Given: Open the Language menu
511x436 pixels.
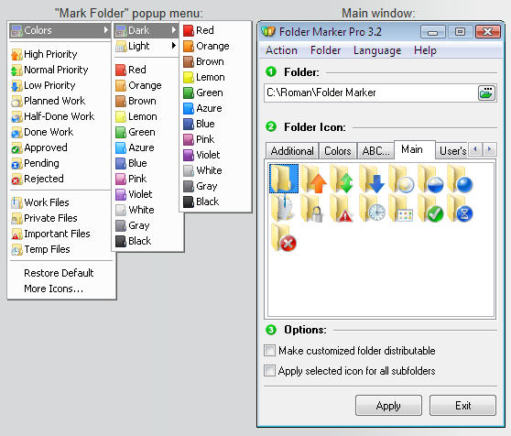Looking at the screenshot, I should [377, 50].
